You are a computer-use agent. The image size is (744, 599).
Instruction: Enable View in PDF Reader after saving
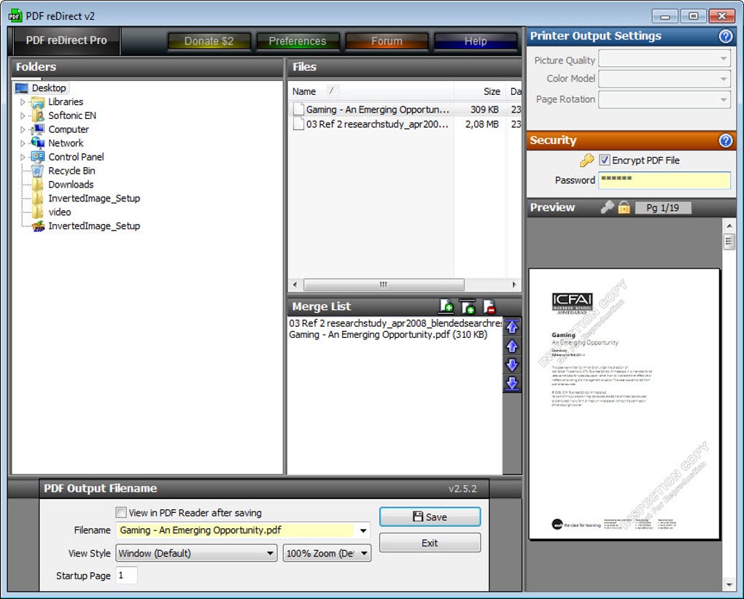[121, 513]
